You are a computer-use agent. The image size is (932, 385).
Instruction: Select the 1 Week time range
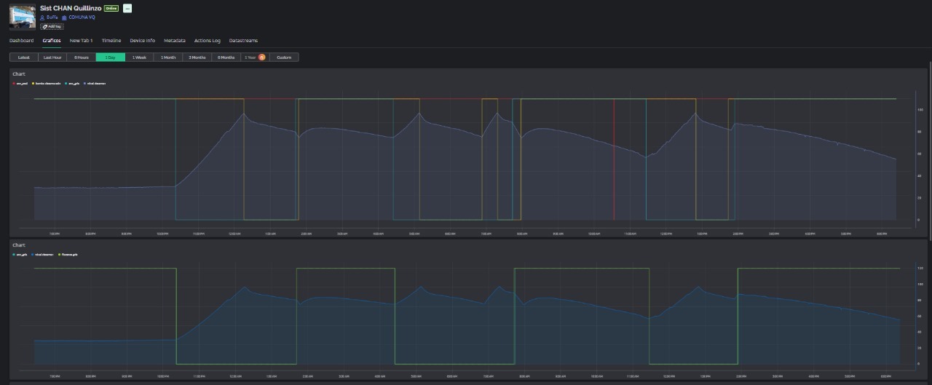(x=139, y=57)
